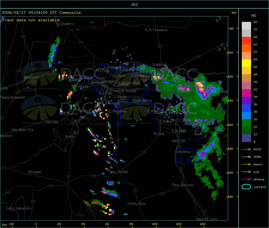Viewport: 269px width, 228px height.
Task: Click the 'Paso_El_Loro' map label
Action: point(207,219)
